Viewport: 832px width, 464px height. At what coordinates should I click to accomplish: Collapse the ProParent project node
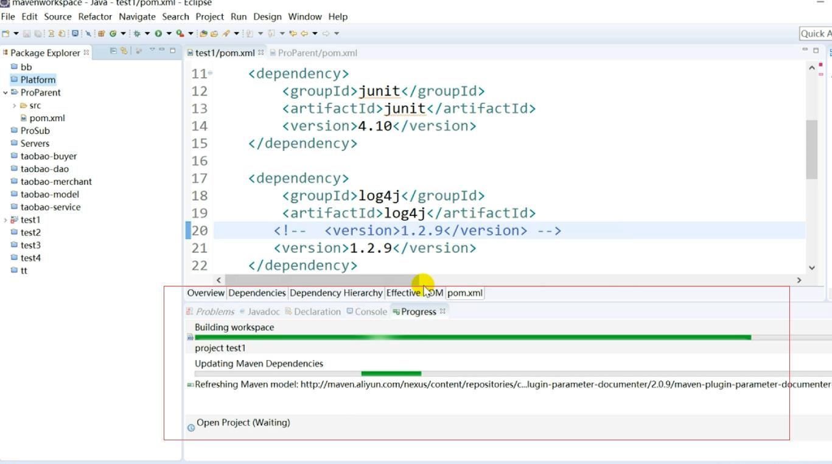pyautogui.click(x=5, y=92)
